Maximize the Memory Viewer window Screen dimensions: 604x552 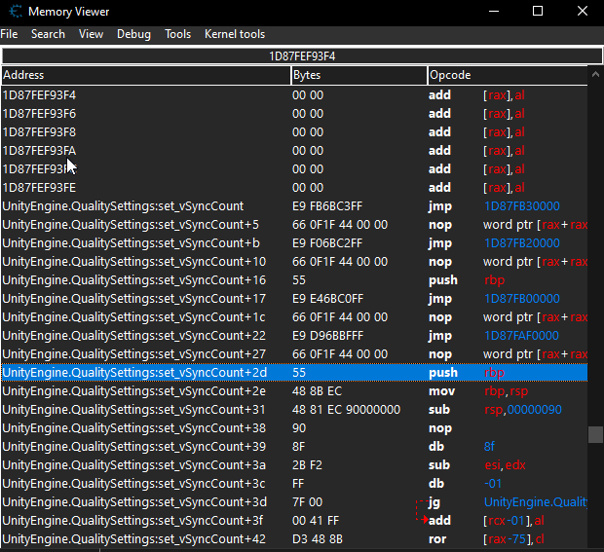(538, 12)
